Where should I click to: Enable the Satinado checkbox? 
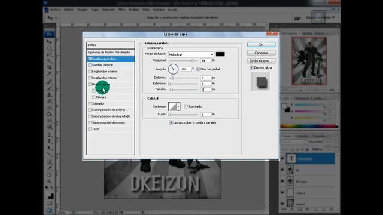coord(90,103)
